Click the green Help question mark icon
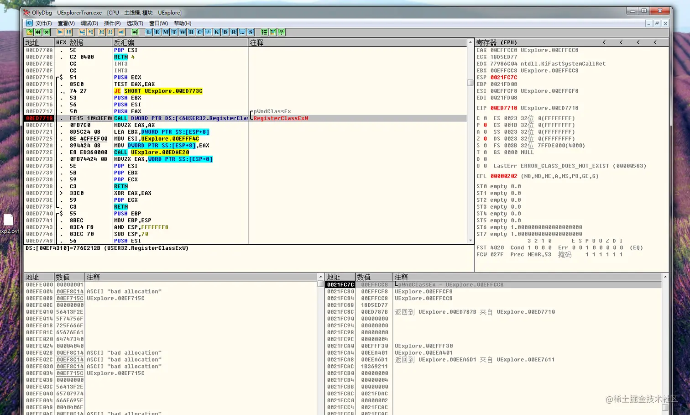The height and width of the screenshot is (415, 690). [282, 32]
